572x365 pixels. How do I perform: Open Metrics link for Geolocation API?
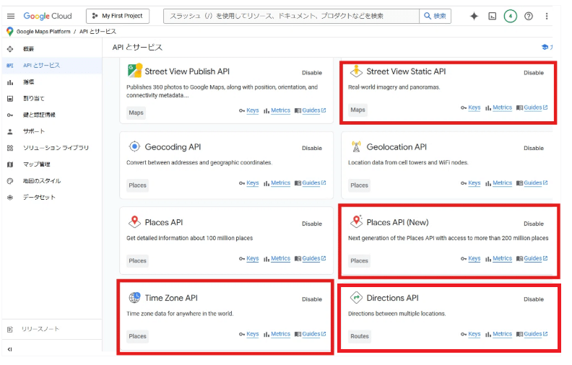[502, 183]
